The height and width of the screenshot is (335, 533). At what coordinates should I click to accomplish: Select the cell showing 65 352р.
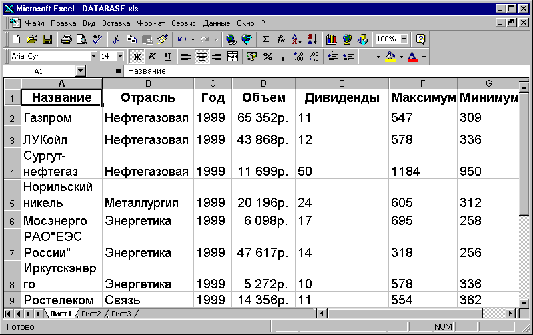point(263,115)
